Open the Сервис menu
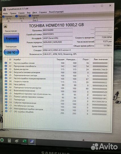121x154 pixels. (21, 13)
